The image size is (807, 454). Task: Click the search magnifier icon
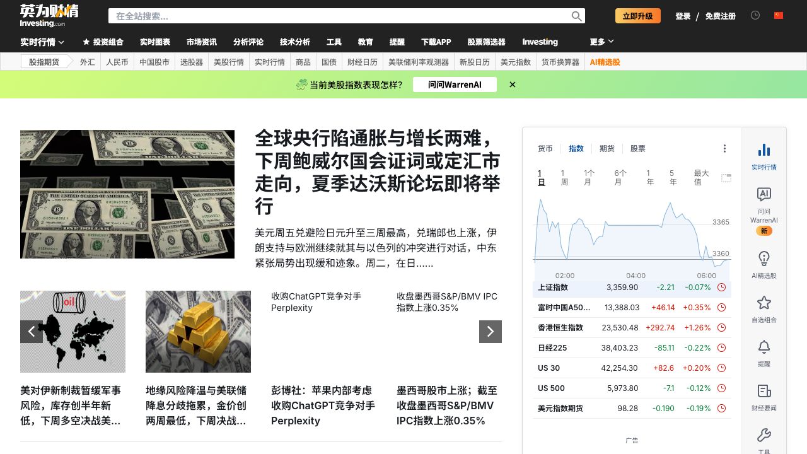tap(576, 16)
